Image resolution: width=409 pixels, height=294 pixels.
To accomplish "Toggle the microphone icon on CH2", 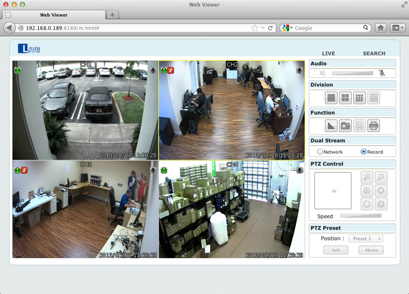I will pyautogui.click(x=300, y=70).
